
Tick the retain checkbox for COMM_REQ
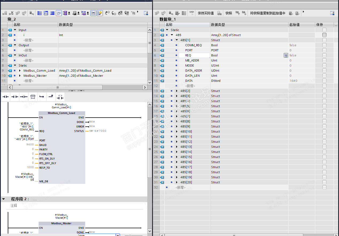(324, 45)
